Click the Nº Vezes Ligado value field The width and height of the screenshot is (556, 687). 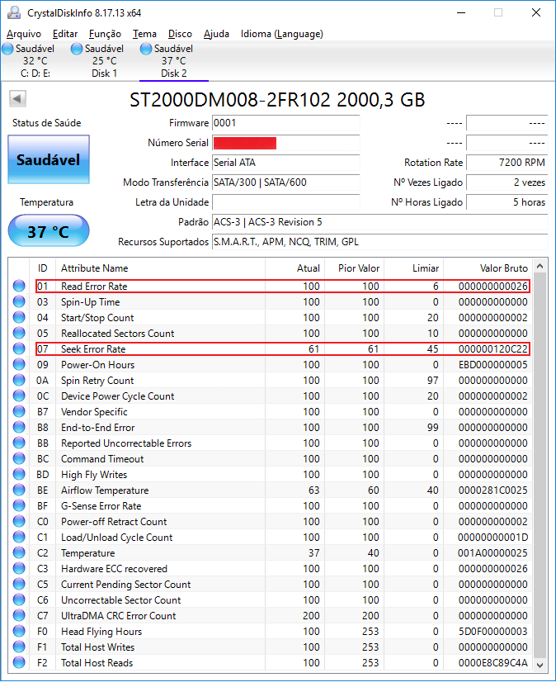click(x=507, y=182)
